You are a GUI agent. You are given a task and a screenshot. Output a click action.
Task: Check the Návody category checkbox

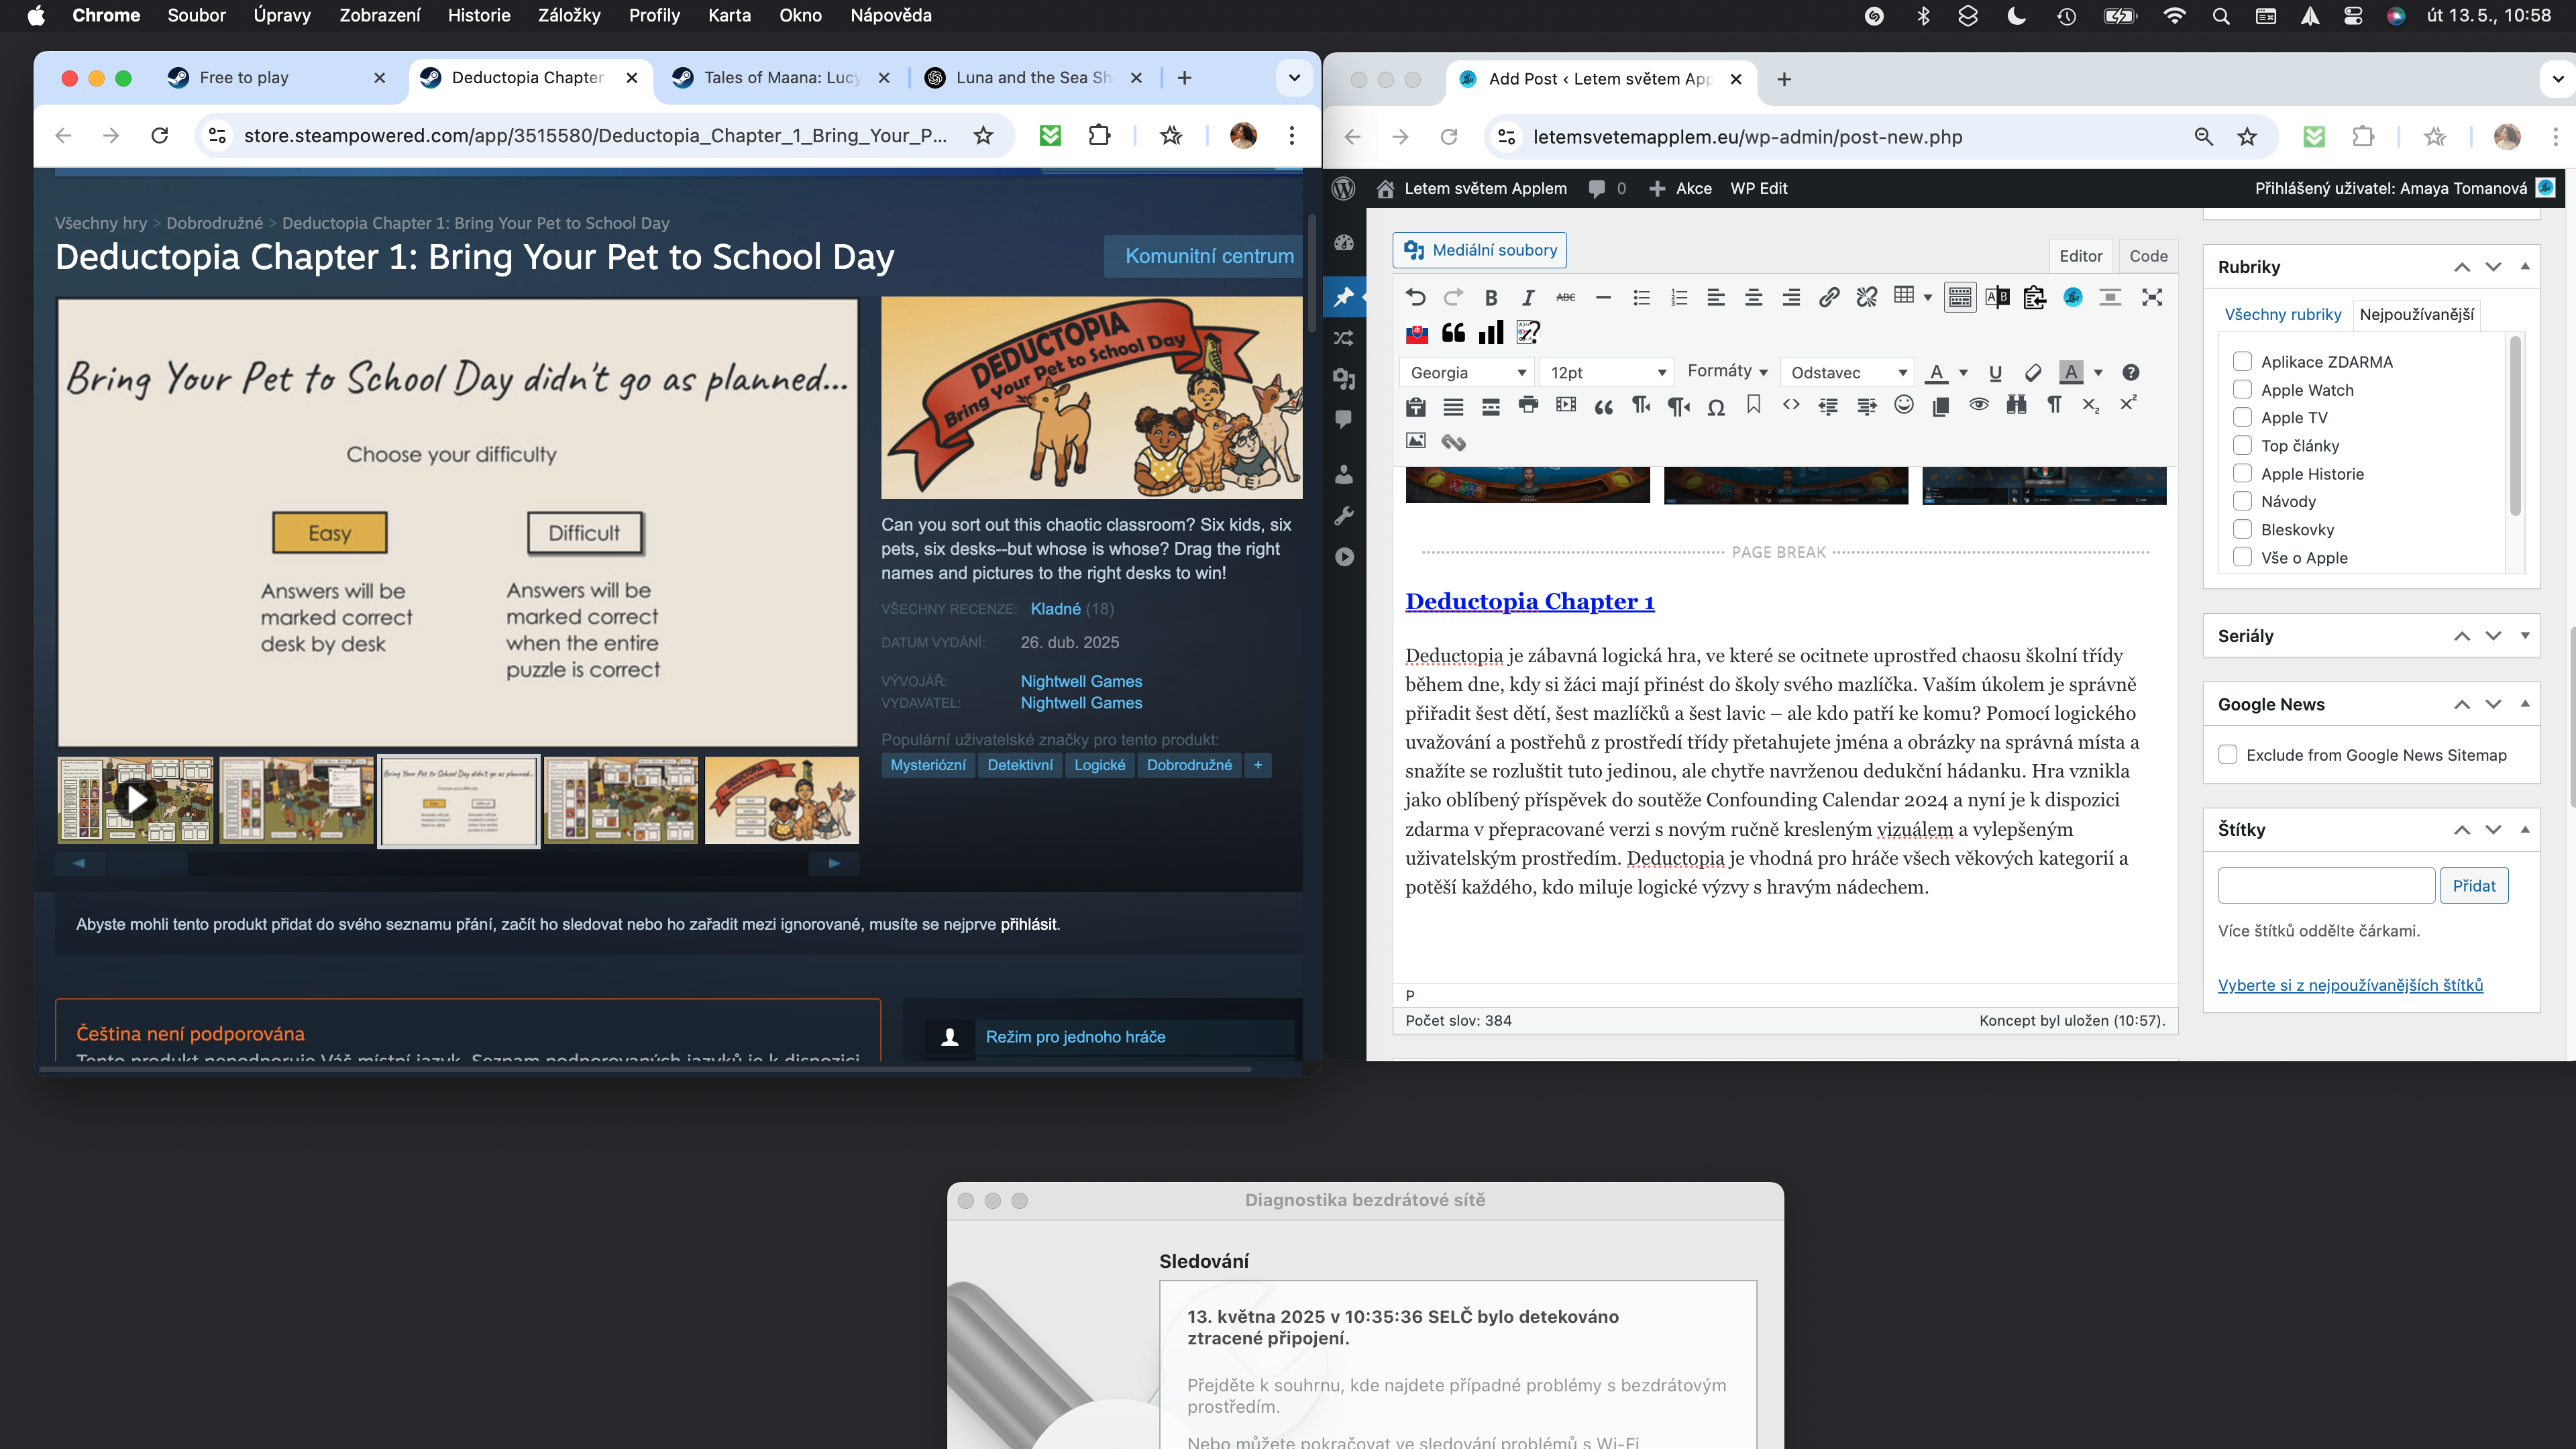pyautogui.click(x=2243, y=502)
